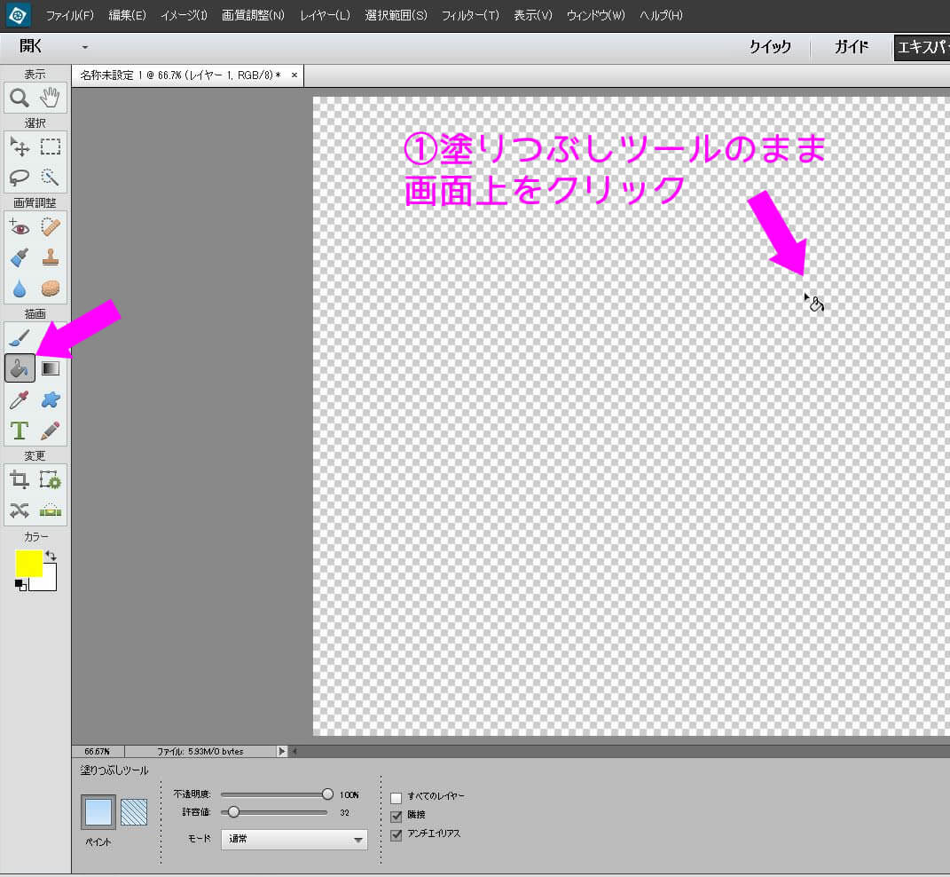
Task: Switch to ガイド edit mode
Action: [852, 48]
